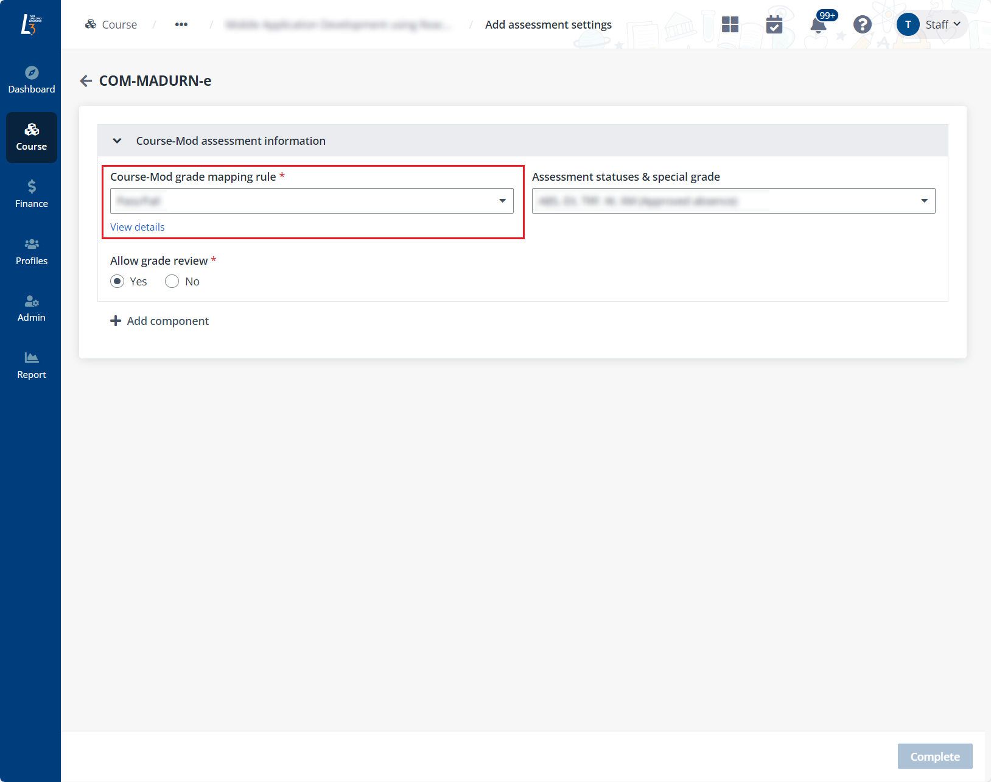Open the grid apps icon
The image size is (991, 782).
(730, 24)
